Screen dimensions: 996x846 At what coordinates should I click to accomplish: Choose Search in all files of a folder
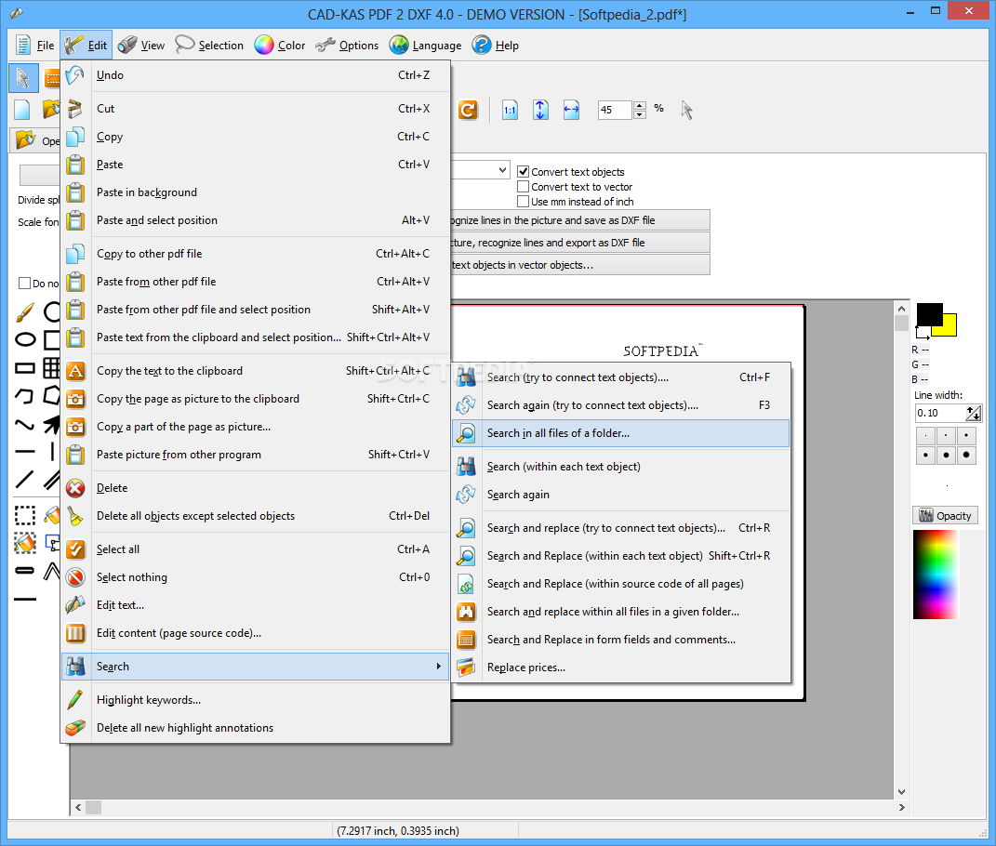[620, 433]
